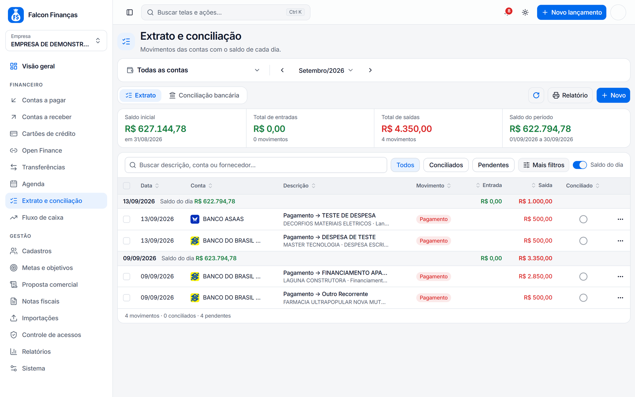
Task: Click the Falcon Finanças logo icon
Action: click(x=16, y=15)
